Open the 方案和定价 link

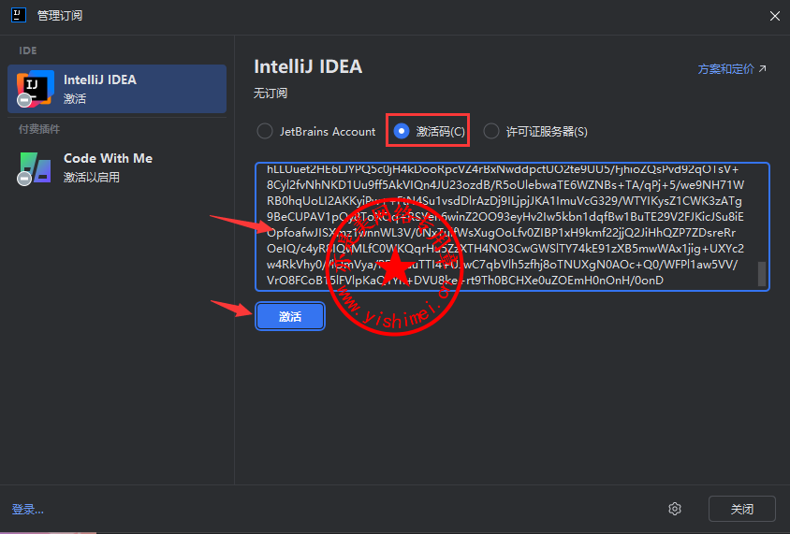point(725,69)
